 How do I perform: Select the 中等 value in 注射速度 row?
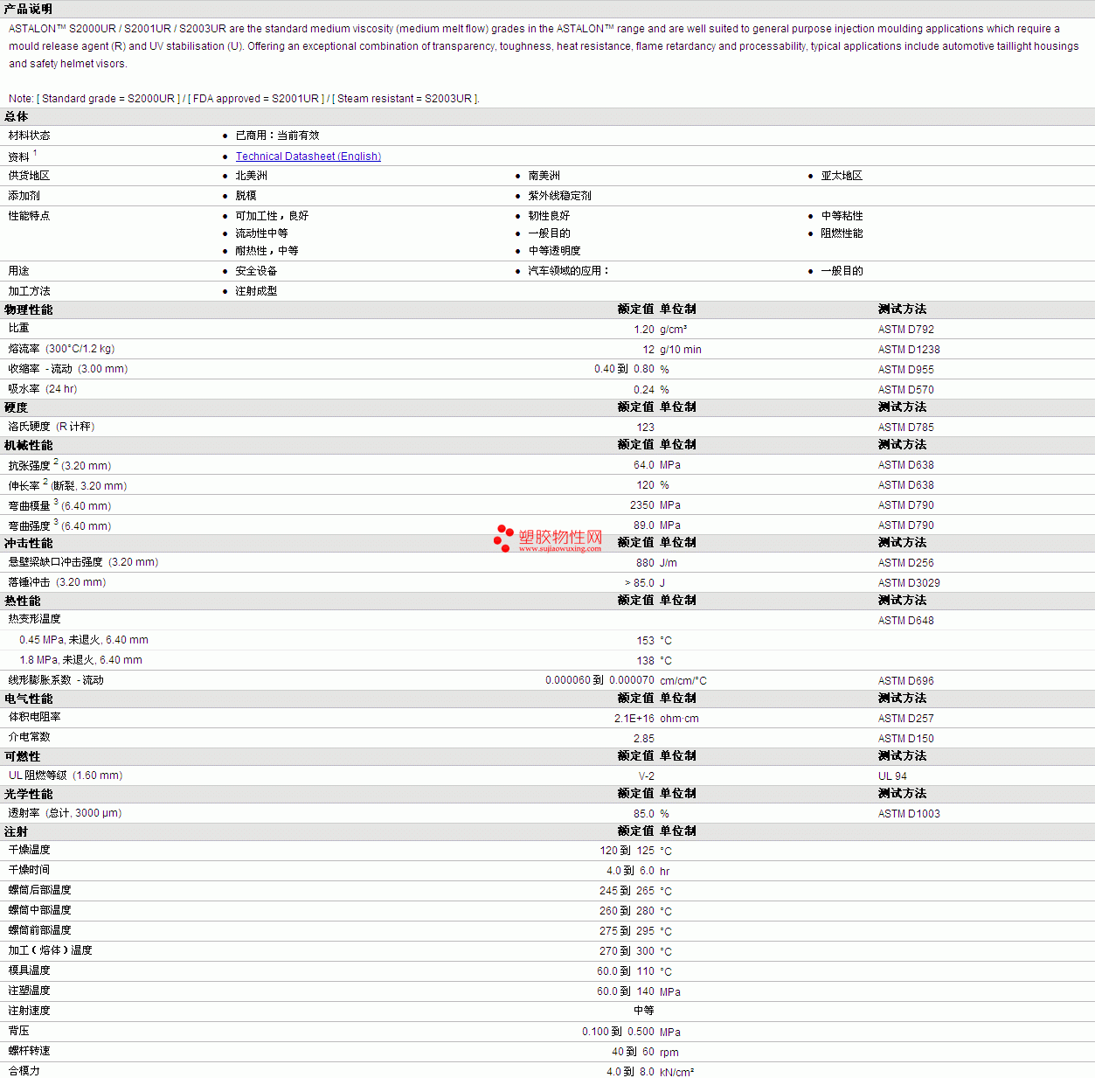click(644, 1011)
